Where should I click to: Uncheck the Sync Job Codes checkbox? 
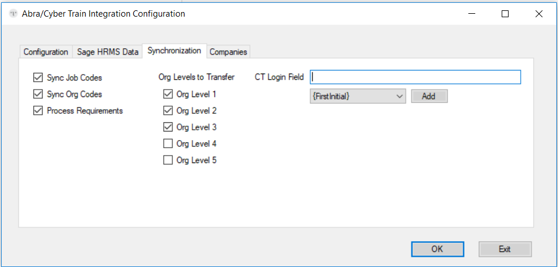point(38,77)
